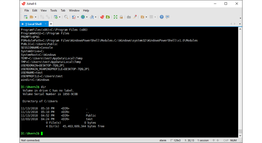Open the feedback speech bubble icon
Screen dimensions: 262x143
click(167, 17)
